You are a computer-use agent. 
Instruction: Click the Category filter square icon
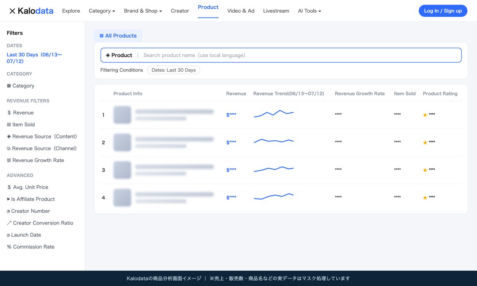[x=9, y=86]
